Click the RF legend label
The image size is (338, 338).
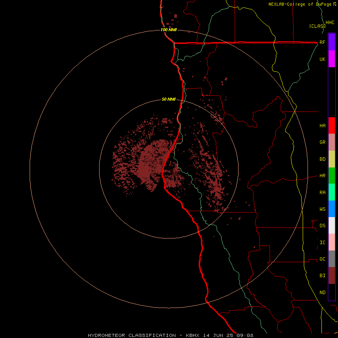(x=322, y=42)
